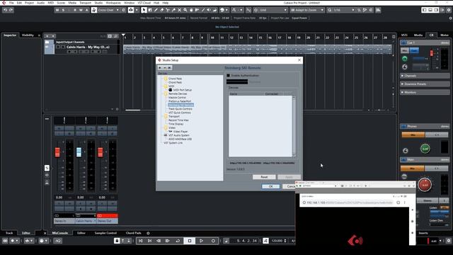Click the Redo arrow in toolbar
The height and width of the screenshot is (255, 453).
(11, 10)
